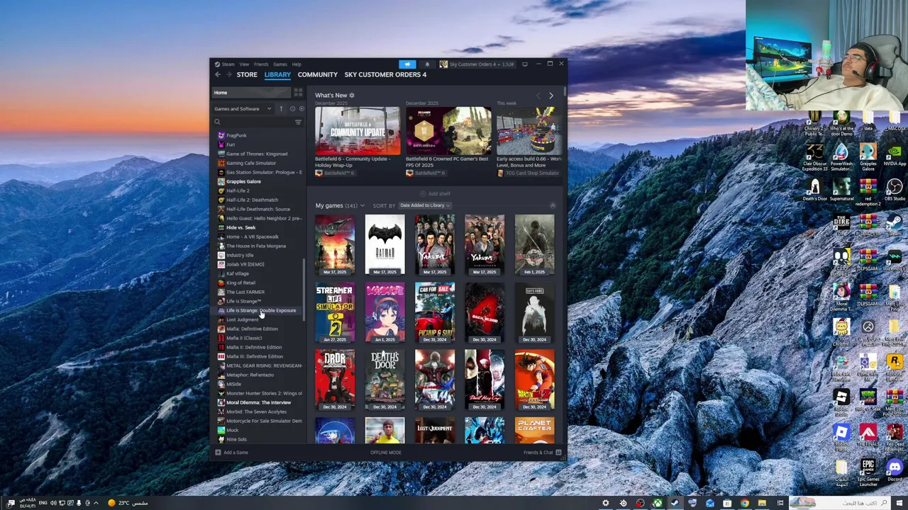Viewport: 908px width, 510px height.
Task: Open the Steam notifications bell
Action: coord(427,64)
